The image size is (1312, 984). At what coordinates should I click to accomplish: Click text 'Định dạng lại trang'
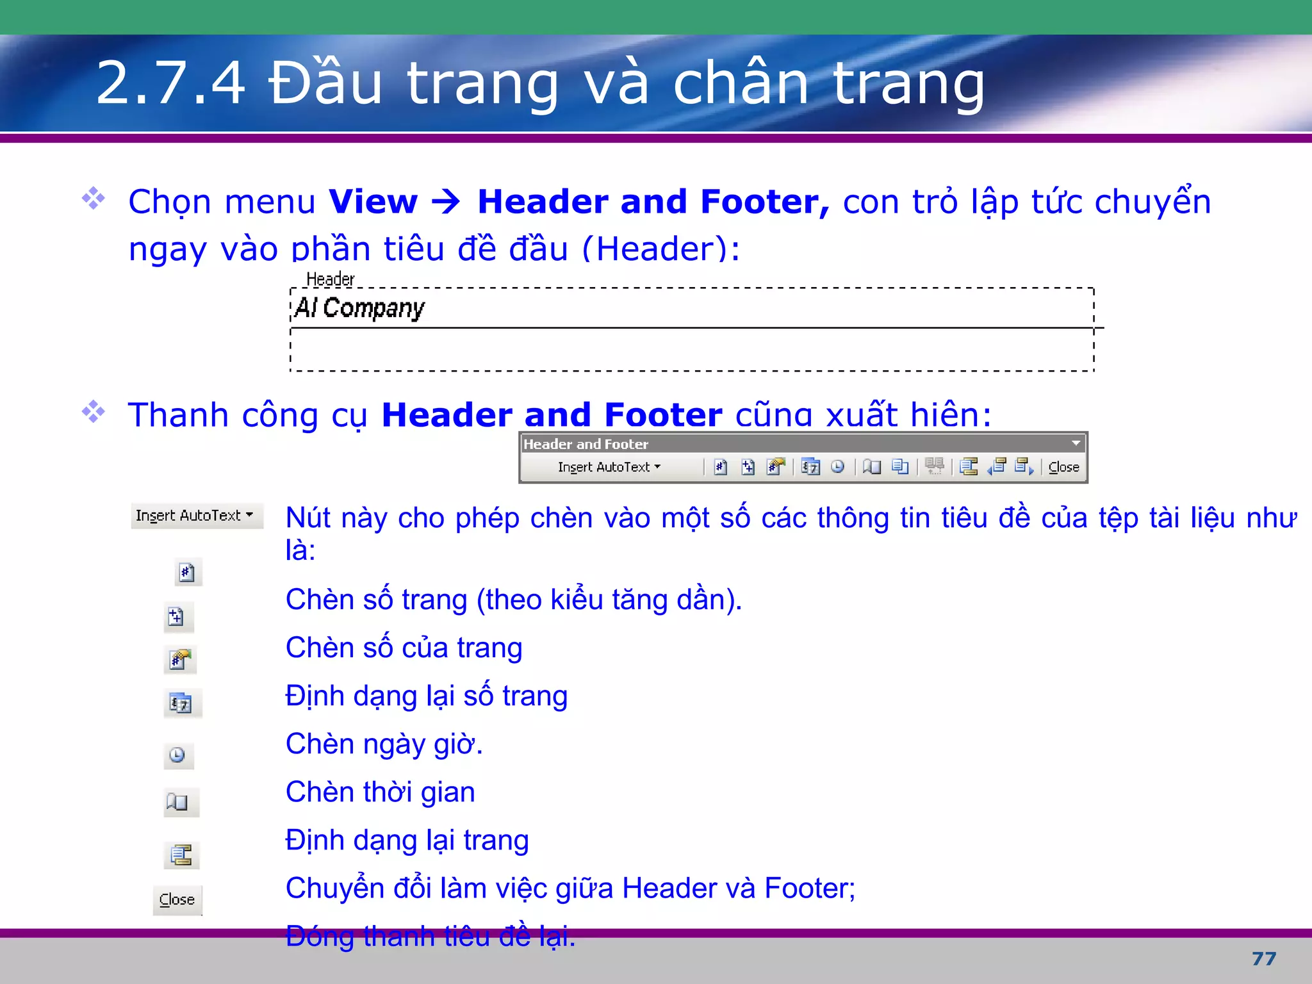407,840
